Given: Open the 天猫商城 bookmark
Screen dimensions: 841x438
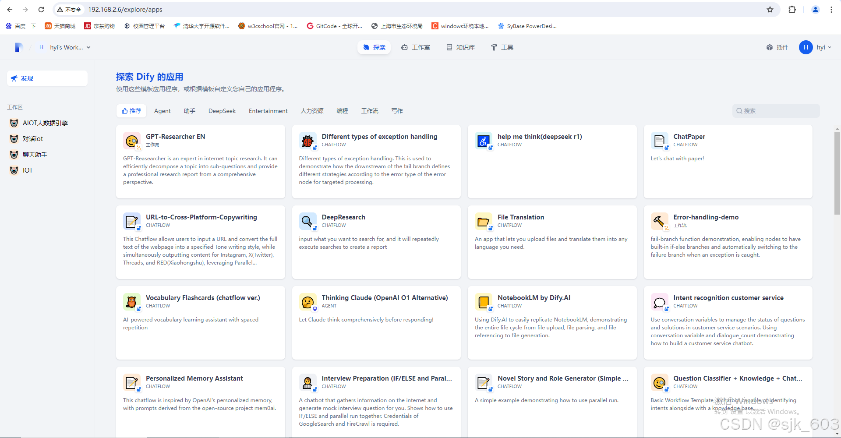Looking at the screenshot, I should tap(60, 26).
